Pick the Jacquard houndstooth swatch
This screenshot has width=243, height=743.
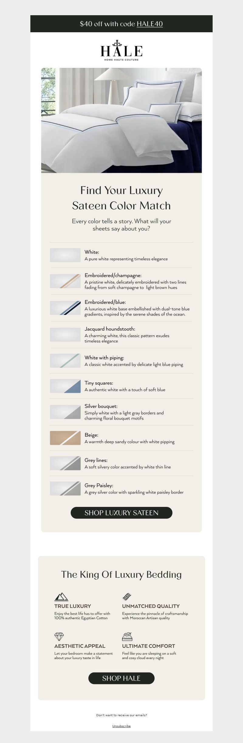[x=65, y=335]
